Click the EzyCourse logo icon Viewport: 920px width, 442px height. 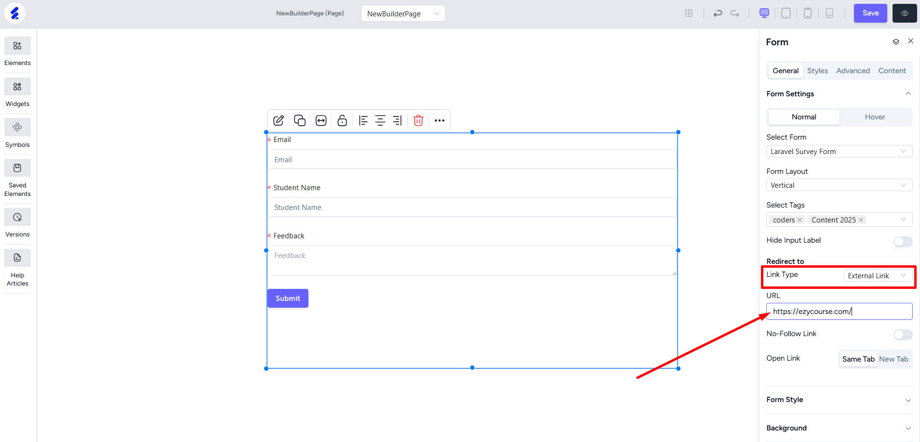click(x=15, y=13)
